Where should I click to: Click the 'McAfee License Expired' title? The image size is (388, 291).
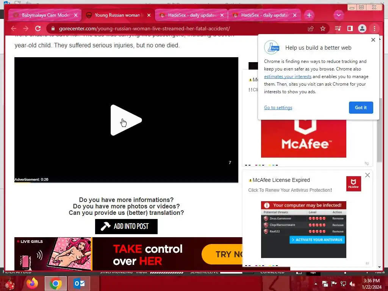point(281,180)
